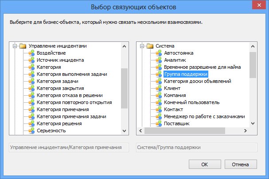Image resolution: width=269 pixels, height=179 pixels.
Task: Click right tree vertical scrollbar thumb
Action: tap(253, 65)
